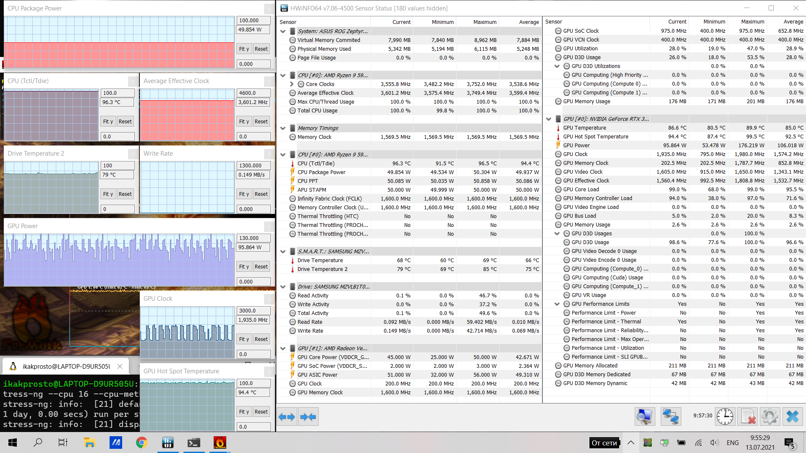Click the volume tray icon
This screenshot has height=453, width=806.
(714, 443)
